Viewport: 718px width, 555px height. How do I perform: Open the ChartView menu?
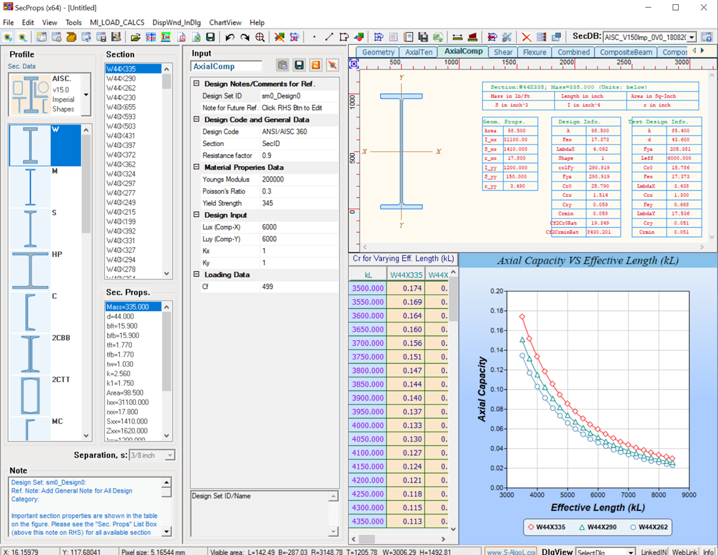225,22
